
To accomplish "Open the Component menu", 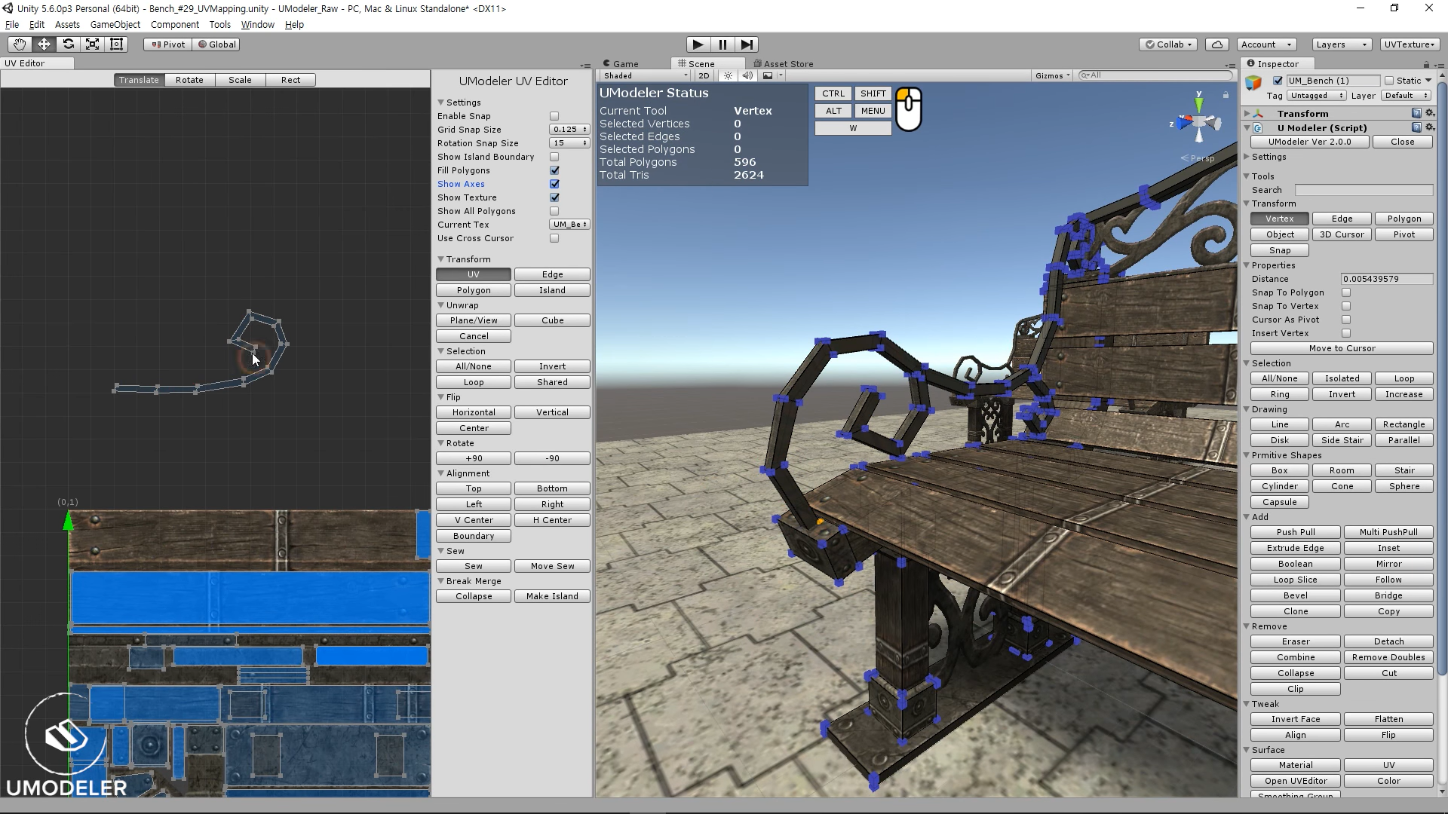I will tap(175, 24).
